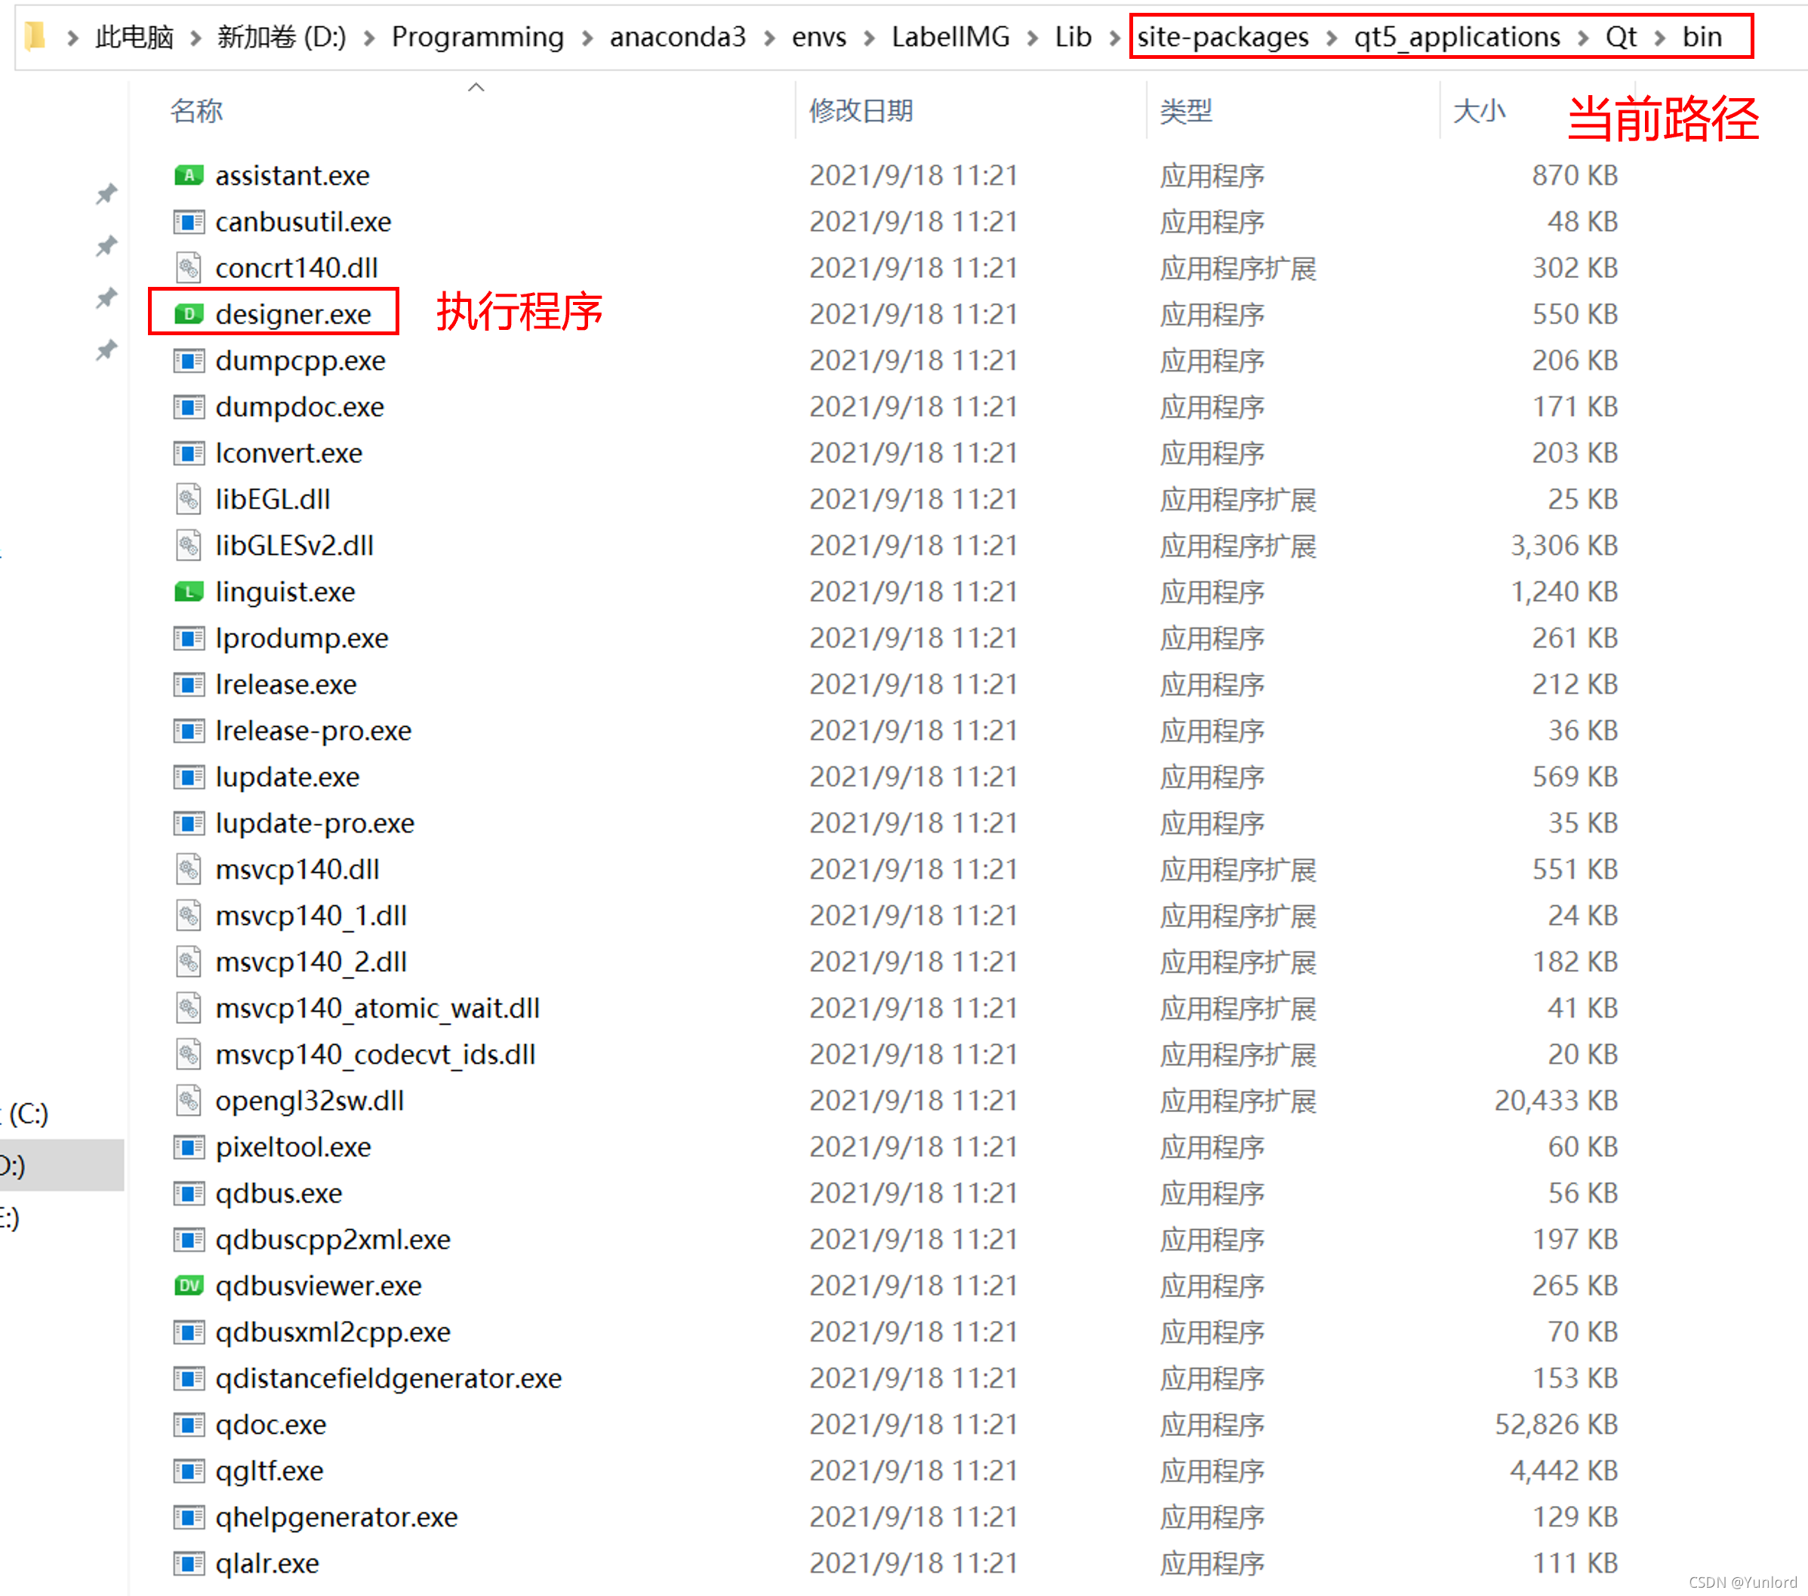The width and height of the screenshot is (1808, 1596).
Task: Click the qdbusviewer.exe DV icon
Action: (x=189, y=1286)
